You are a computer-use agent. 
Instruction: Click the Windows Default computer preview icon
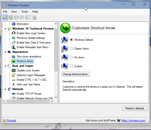pyautogui.click(x=65, y=40)
